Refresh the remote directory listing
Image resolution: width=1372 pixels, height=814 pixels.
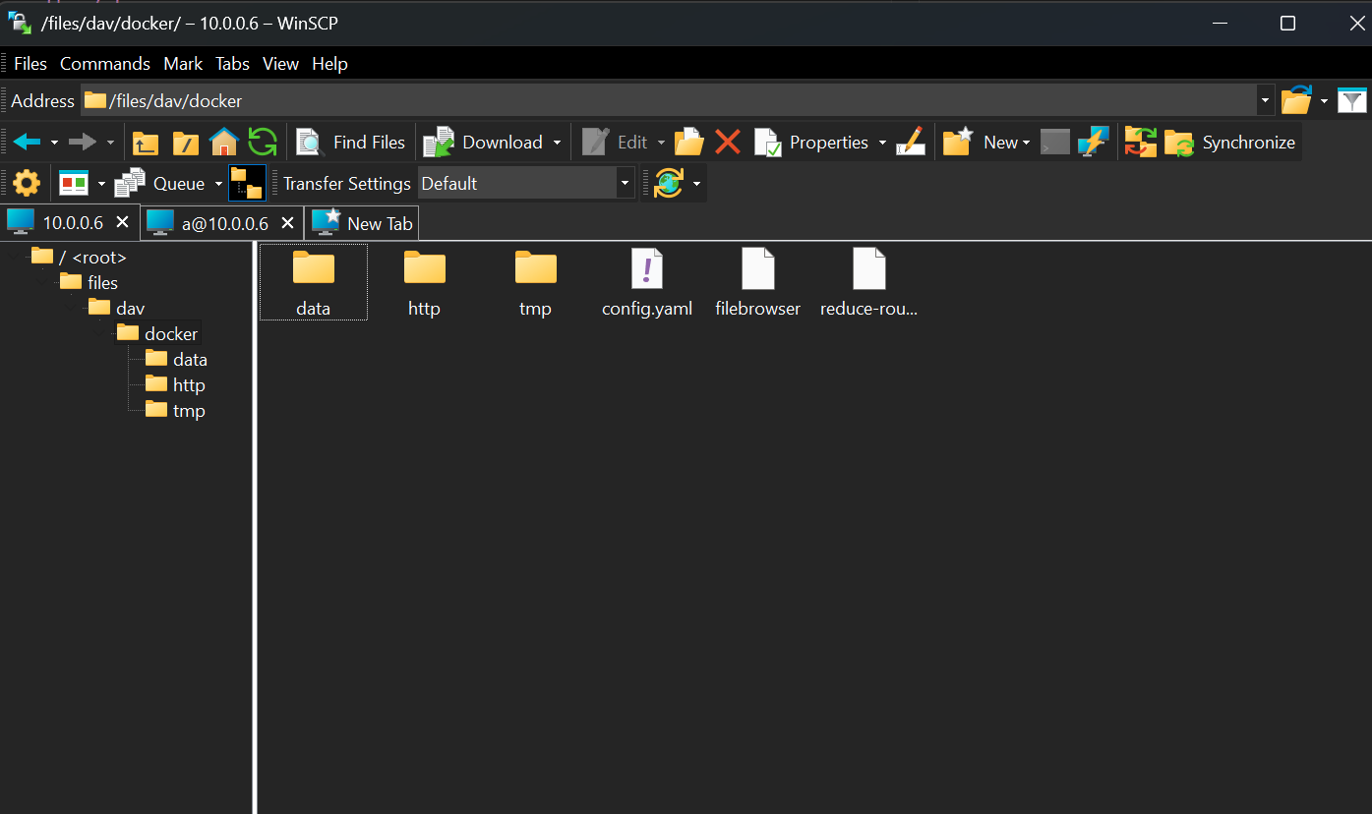tap(263, 142)
